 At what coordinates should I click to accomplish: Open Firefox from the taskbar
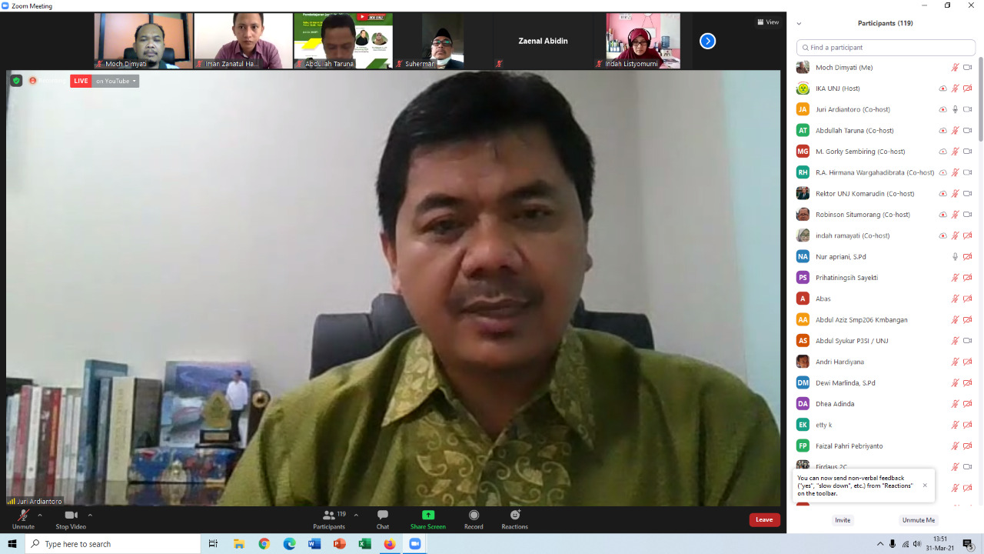390,544
